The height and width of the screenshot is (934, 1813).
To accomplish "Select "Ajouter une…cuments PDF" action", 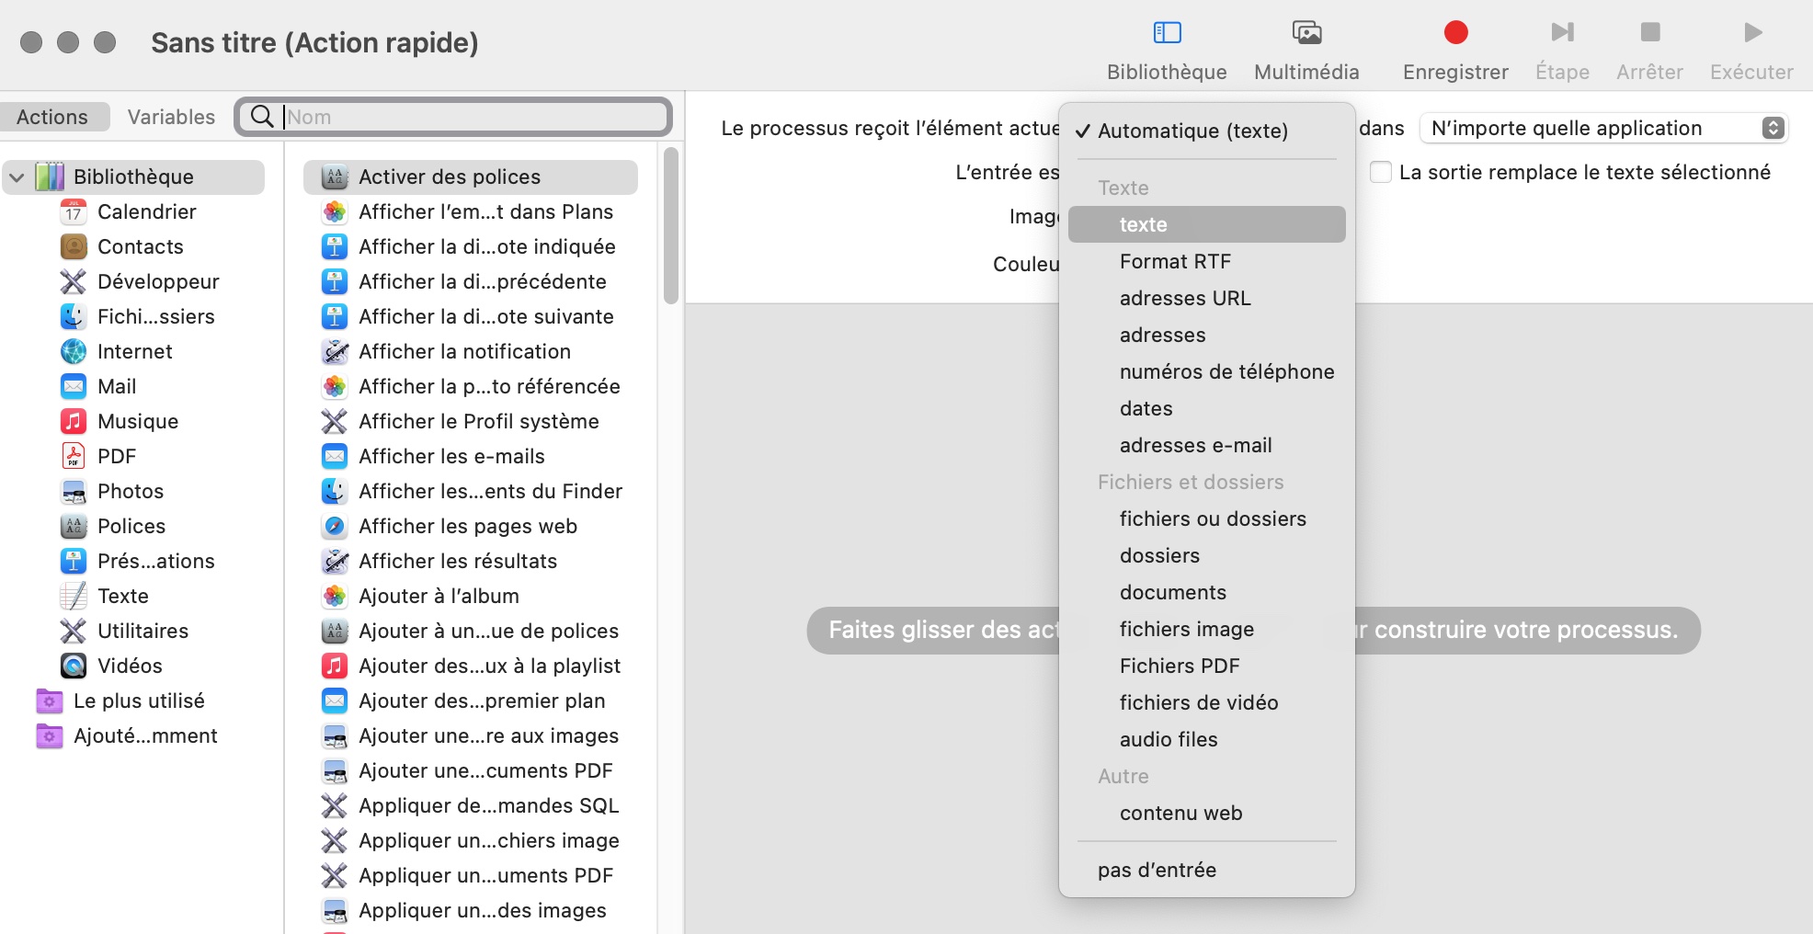I will point(471,771).
